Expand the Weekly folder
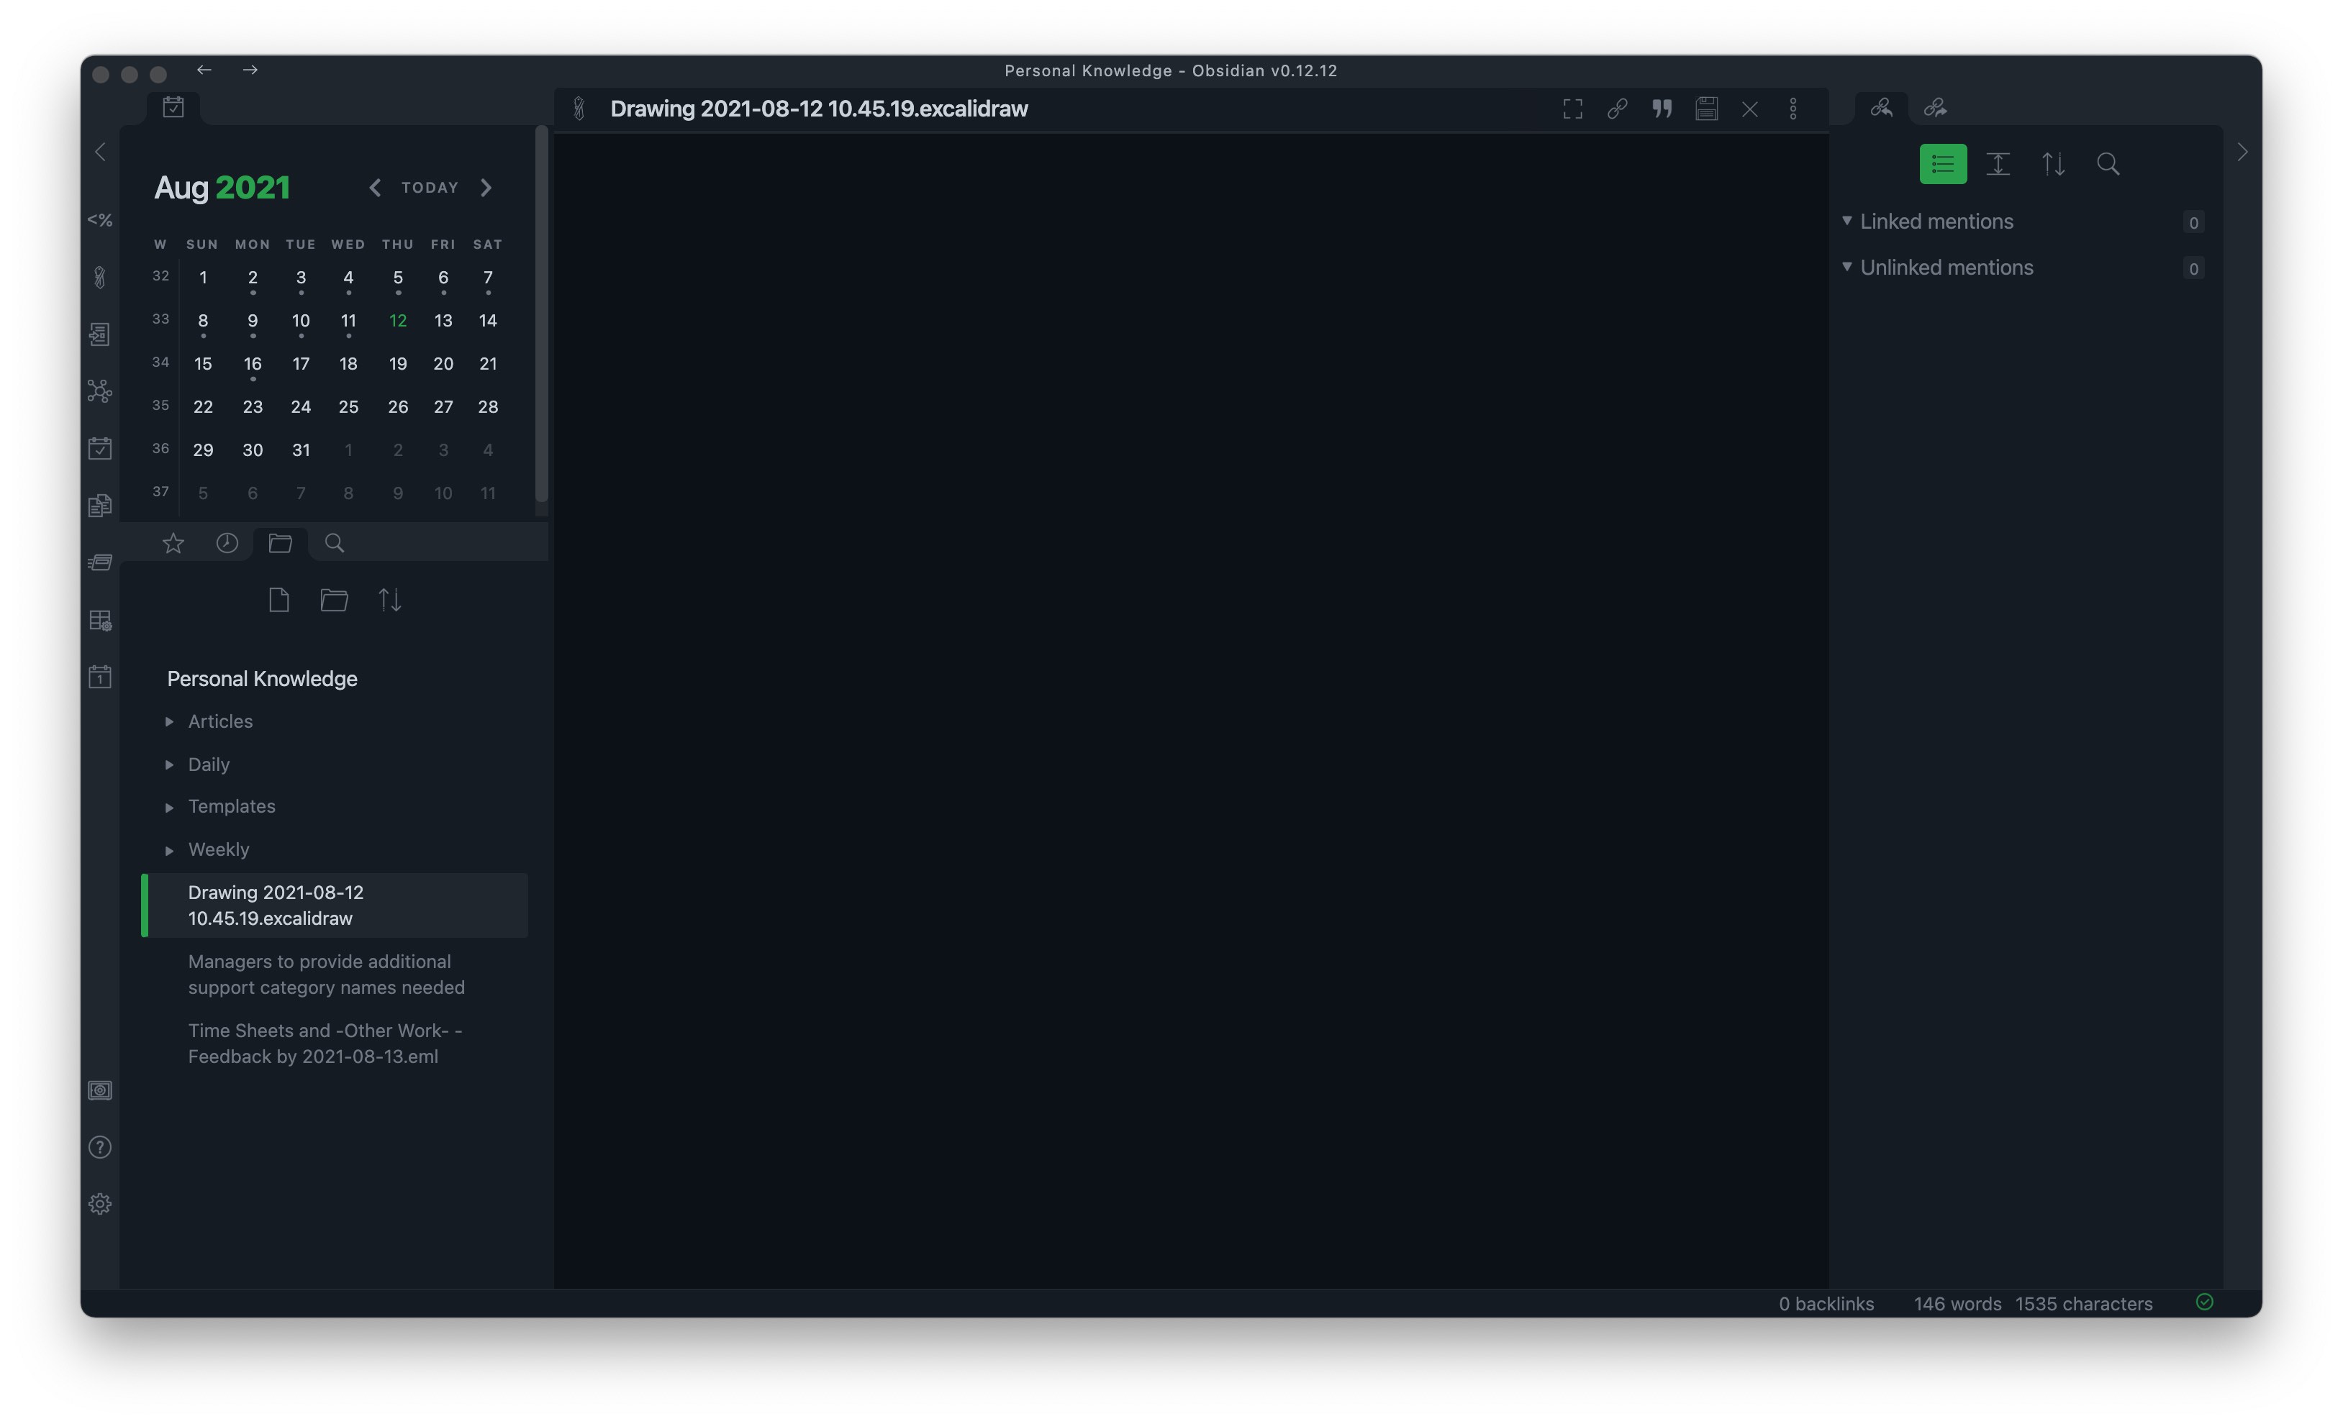The height and width of the screenshot is (1424, 2343). 171,849
